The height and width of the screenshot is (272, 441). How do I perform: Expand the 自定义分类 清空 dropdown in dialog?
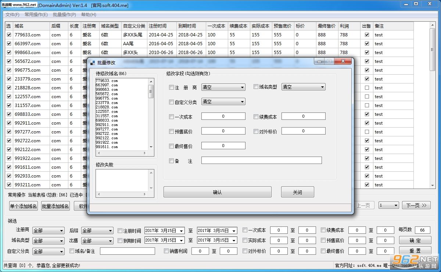[223, 102]
